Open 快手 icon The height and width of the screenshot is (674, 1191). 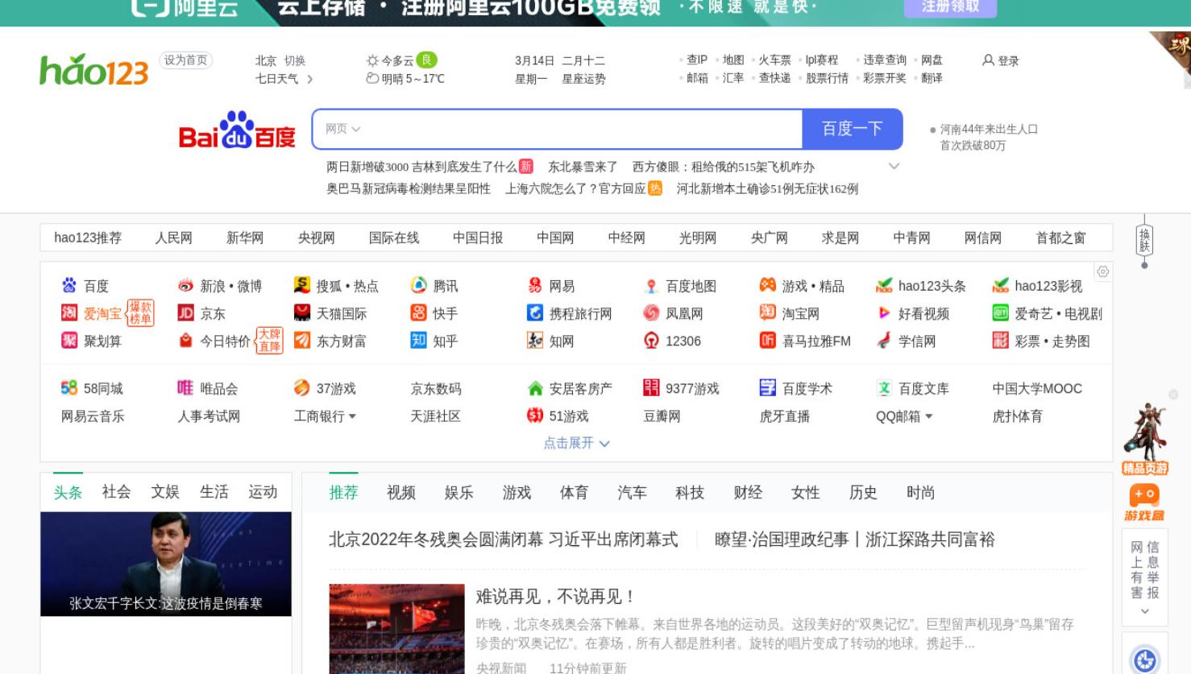[418, 313]
